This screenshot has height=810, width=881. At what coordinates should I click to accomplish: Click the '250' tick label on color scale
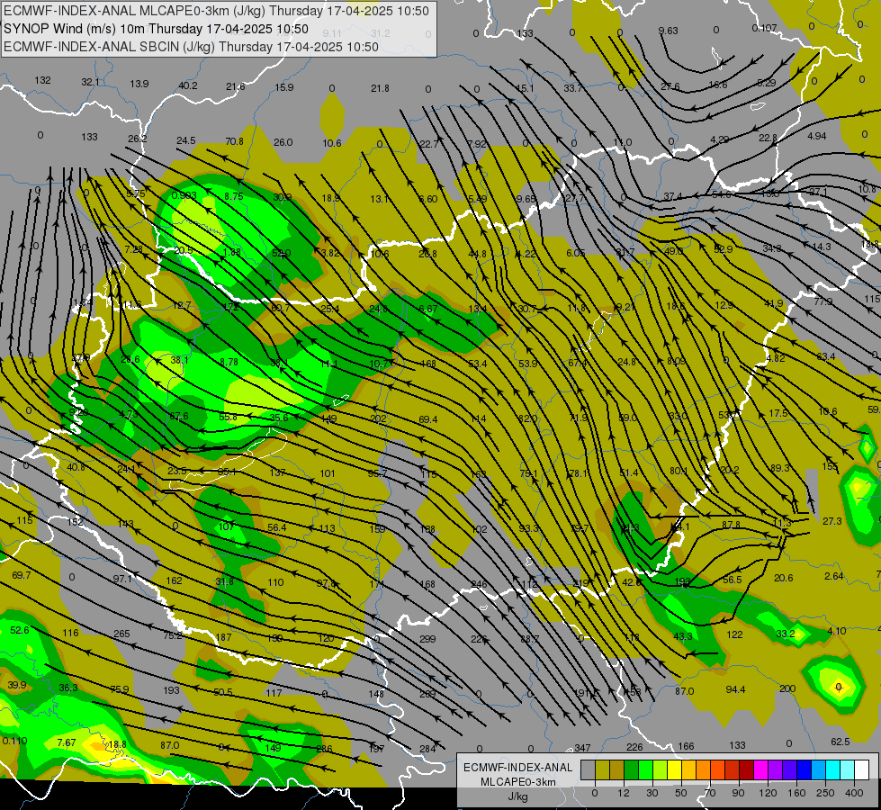(825, 793)
